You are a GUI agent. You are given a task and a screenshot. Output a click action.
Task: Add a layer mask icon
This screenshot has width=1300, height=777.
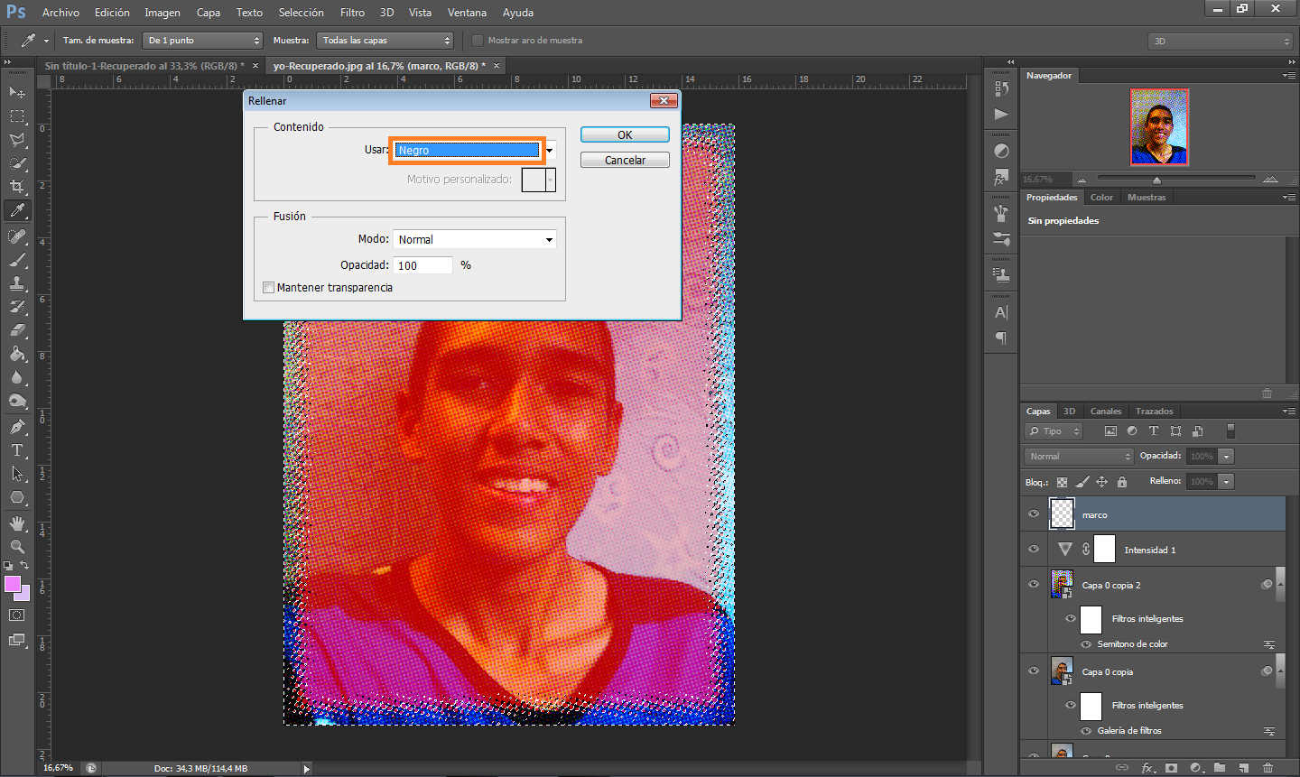tap(1171, 768)
